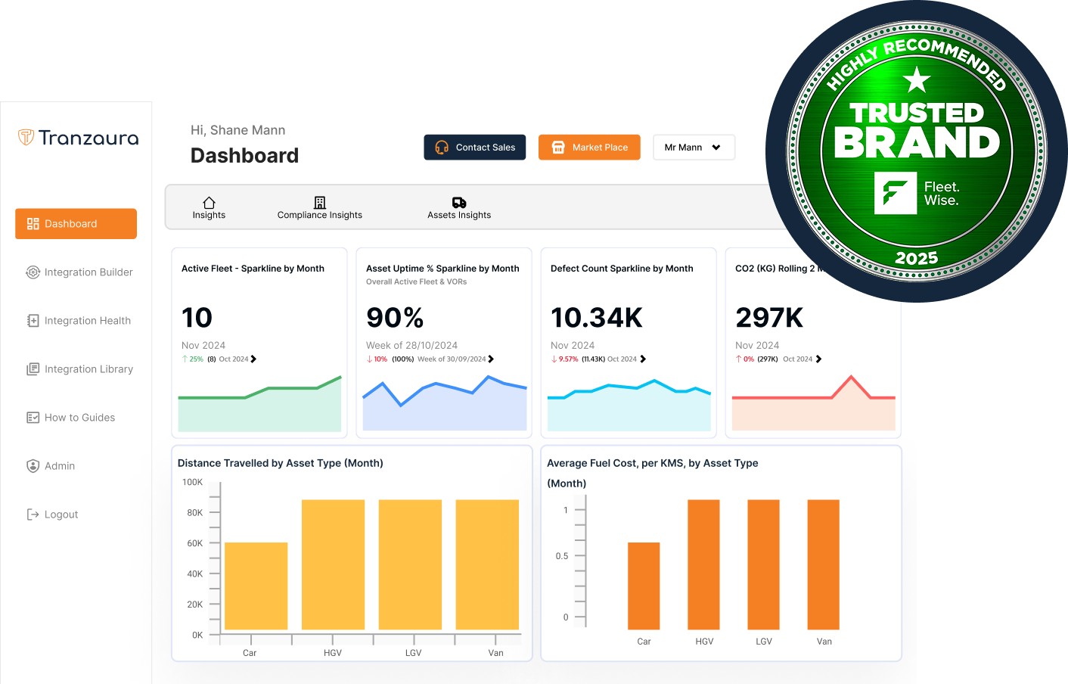Expand Asset Uptime Week of 30/09/2024 chevron
This screenshot has width=1068, height=684.
tap(491, 359)
